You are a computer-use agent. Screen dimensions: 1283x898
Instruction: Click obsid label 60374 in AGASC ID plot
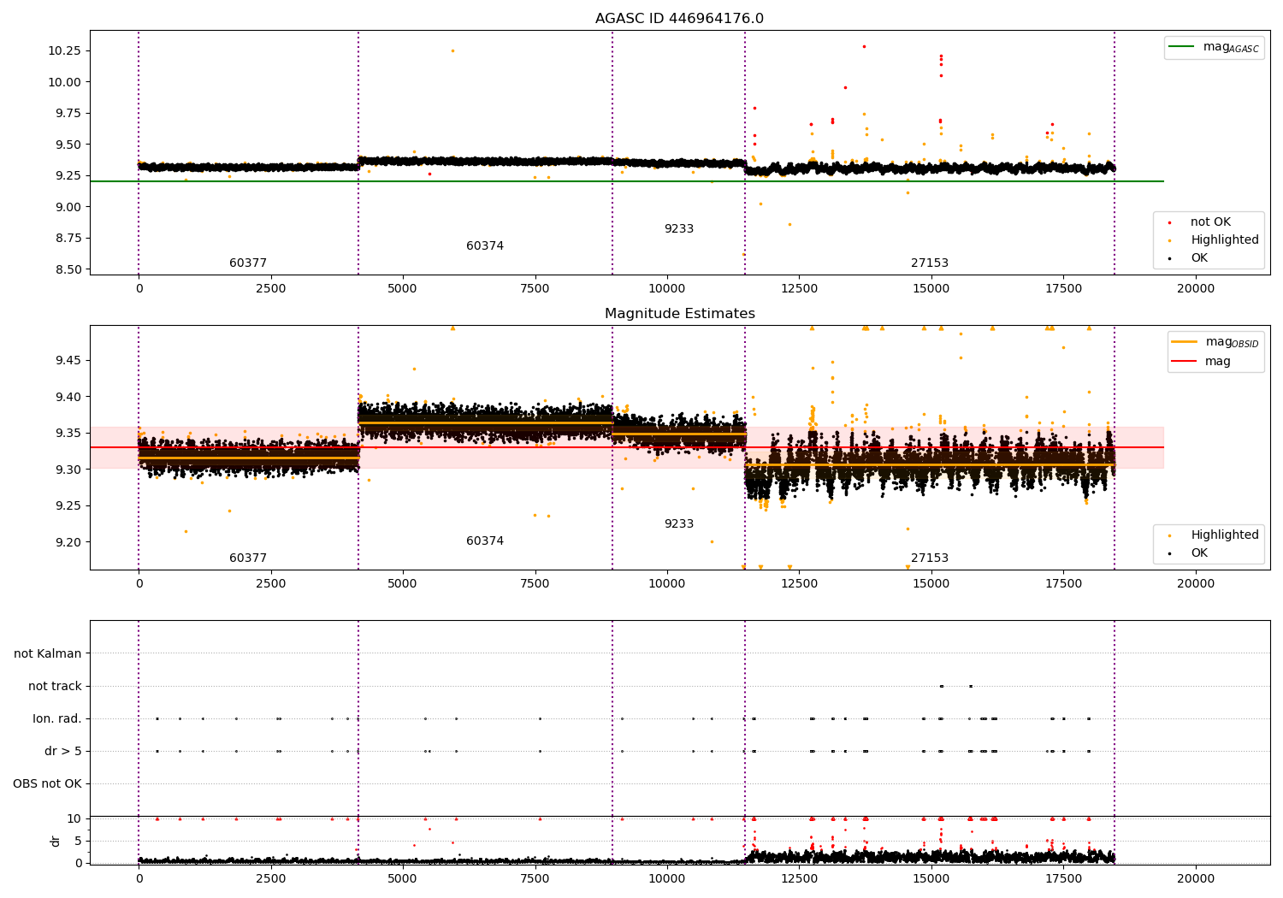[485, 246]
